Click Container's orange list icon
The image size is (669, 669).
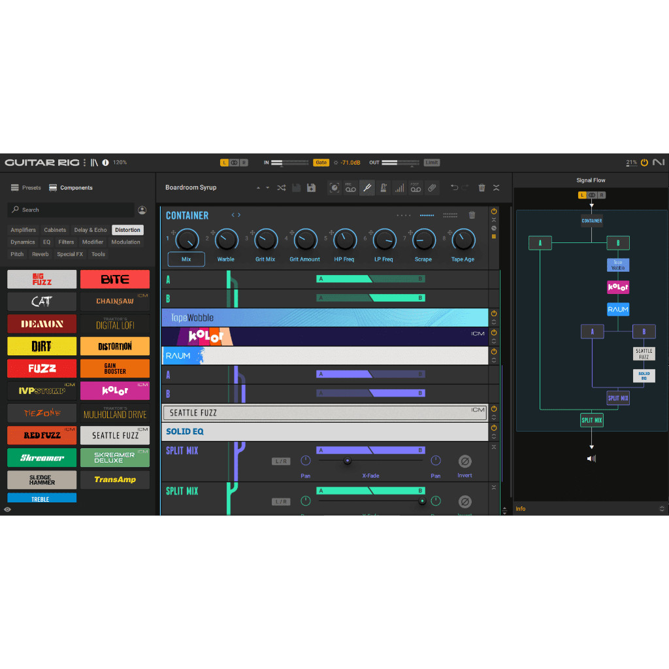point(494,237)
